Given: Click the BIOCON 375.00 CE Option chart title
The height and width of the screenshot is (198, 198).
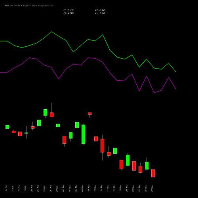Looking at the screenshot, I should [29, 6].
